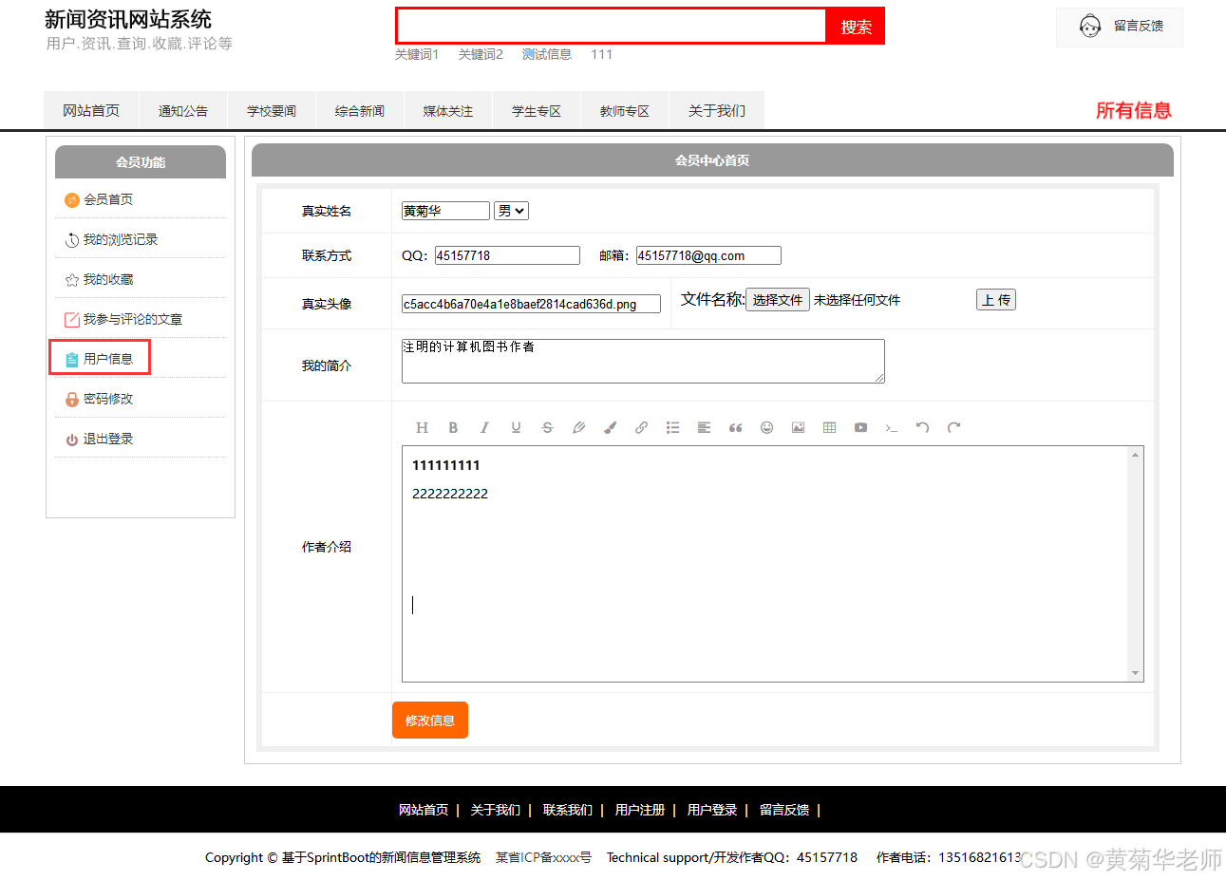Viewport: 1226px width, 880px height.
Task: Click the 邮箱 email input field
Action: [708, 255]
